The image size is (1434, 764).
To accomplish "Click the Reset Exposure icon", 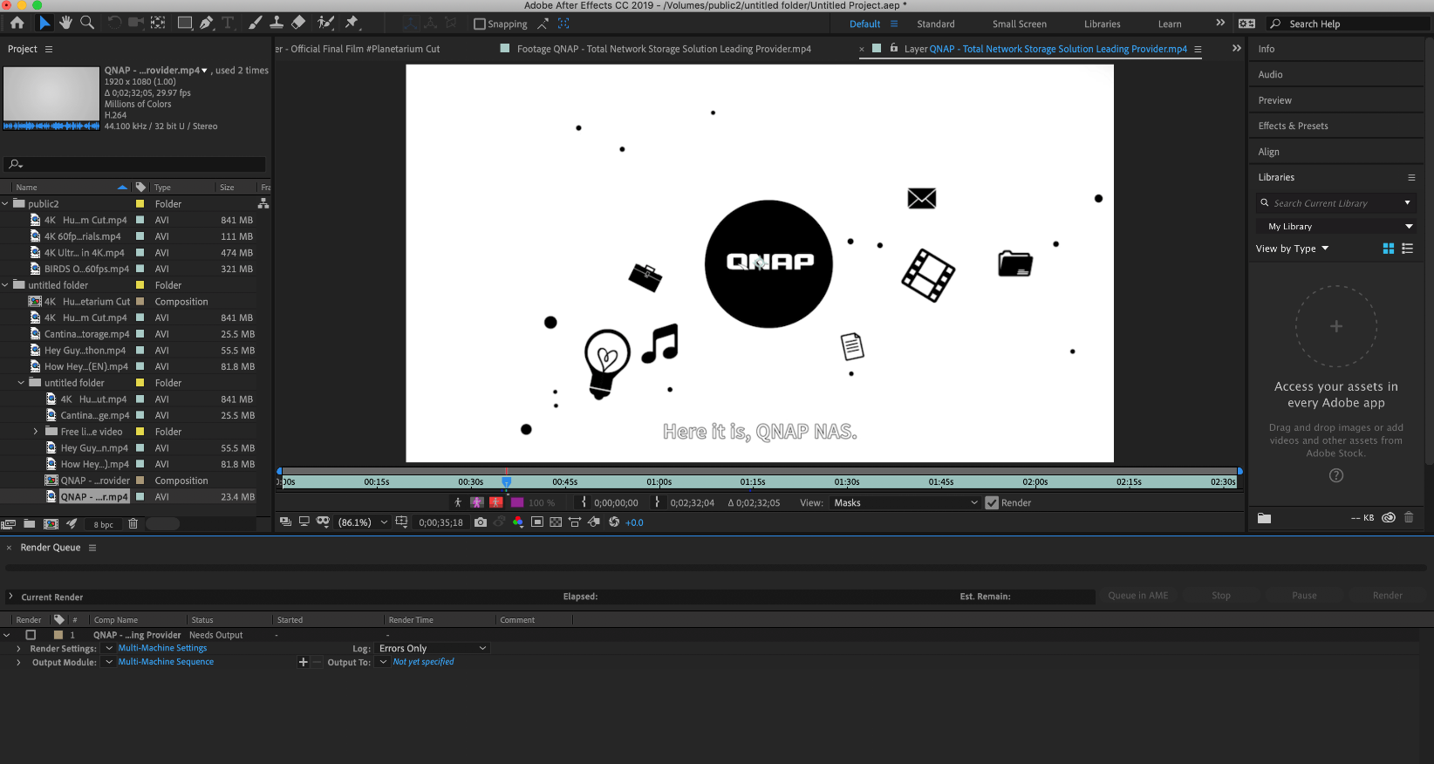I will (614, 522).
